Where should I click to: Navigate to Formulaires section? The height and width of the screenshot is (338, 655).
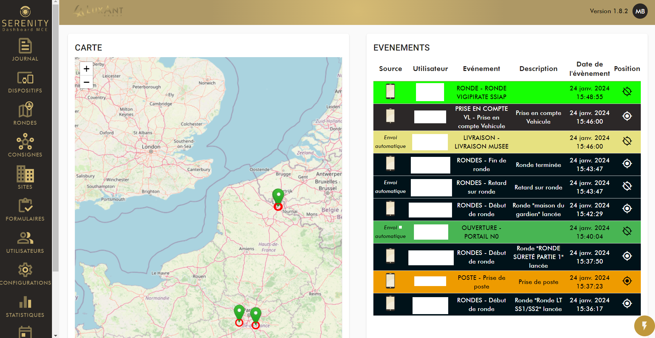click(x=25, y=210)
